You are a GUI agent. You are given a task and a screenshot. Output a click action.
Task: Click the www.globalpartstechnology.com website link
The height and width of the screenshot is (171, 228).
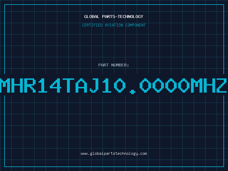(114, 154)
